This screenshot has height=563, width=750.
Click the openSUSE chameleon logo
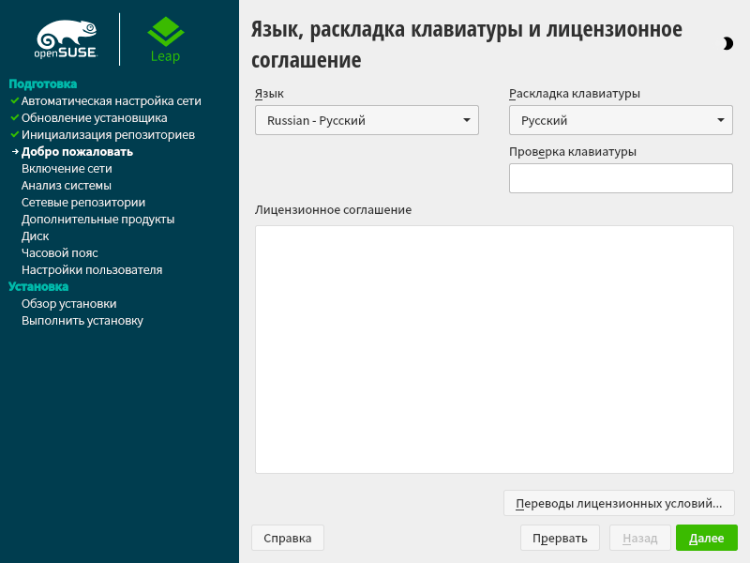(x=66, y=39)
